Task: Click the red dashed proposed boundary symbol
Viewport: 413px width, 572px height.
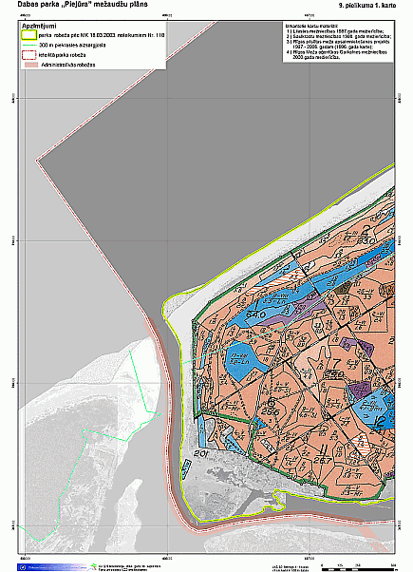Action: pos(29,55)
